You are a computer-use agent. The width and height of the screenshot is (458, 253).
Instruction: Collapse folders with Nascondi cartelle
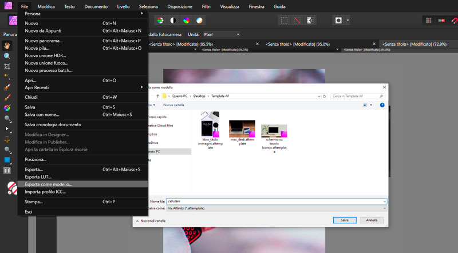click(x=151, y=221)
